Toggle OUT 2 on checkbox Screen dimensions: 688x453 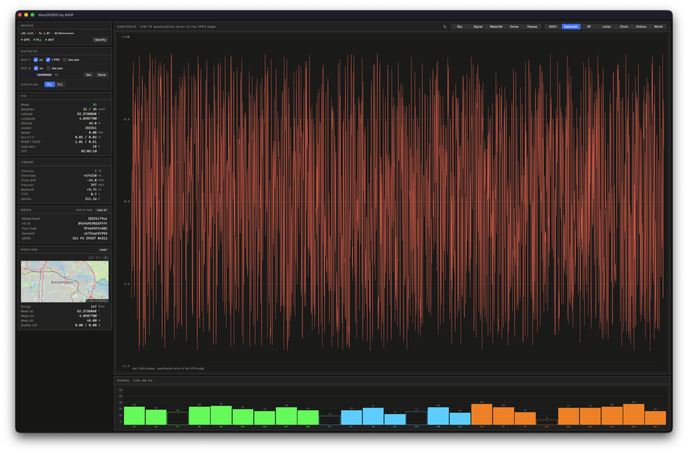pos(36,68)
